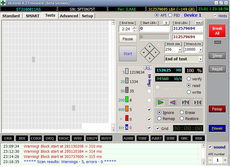Toggle the Hints checkbox

click(x=215, y=16)
